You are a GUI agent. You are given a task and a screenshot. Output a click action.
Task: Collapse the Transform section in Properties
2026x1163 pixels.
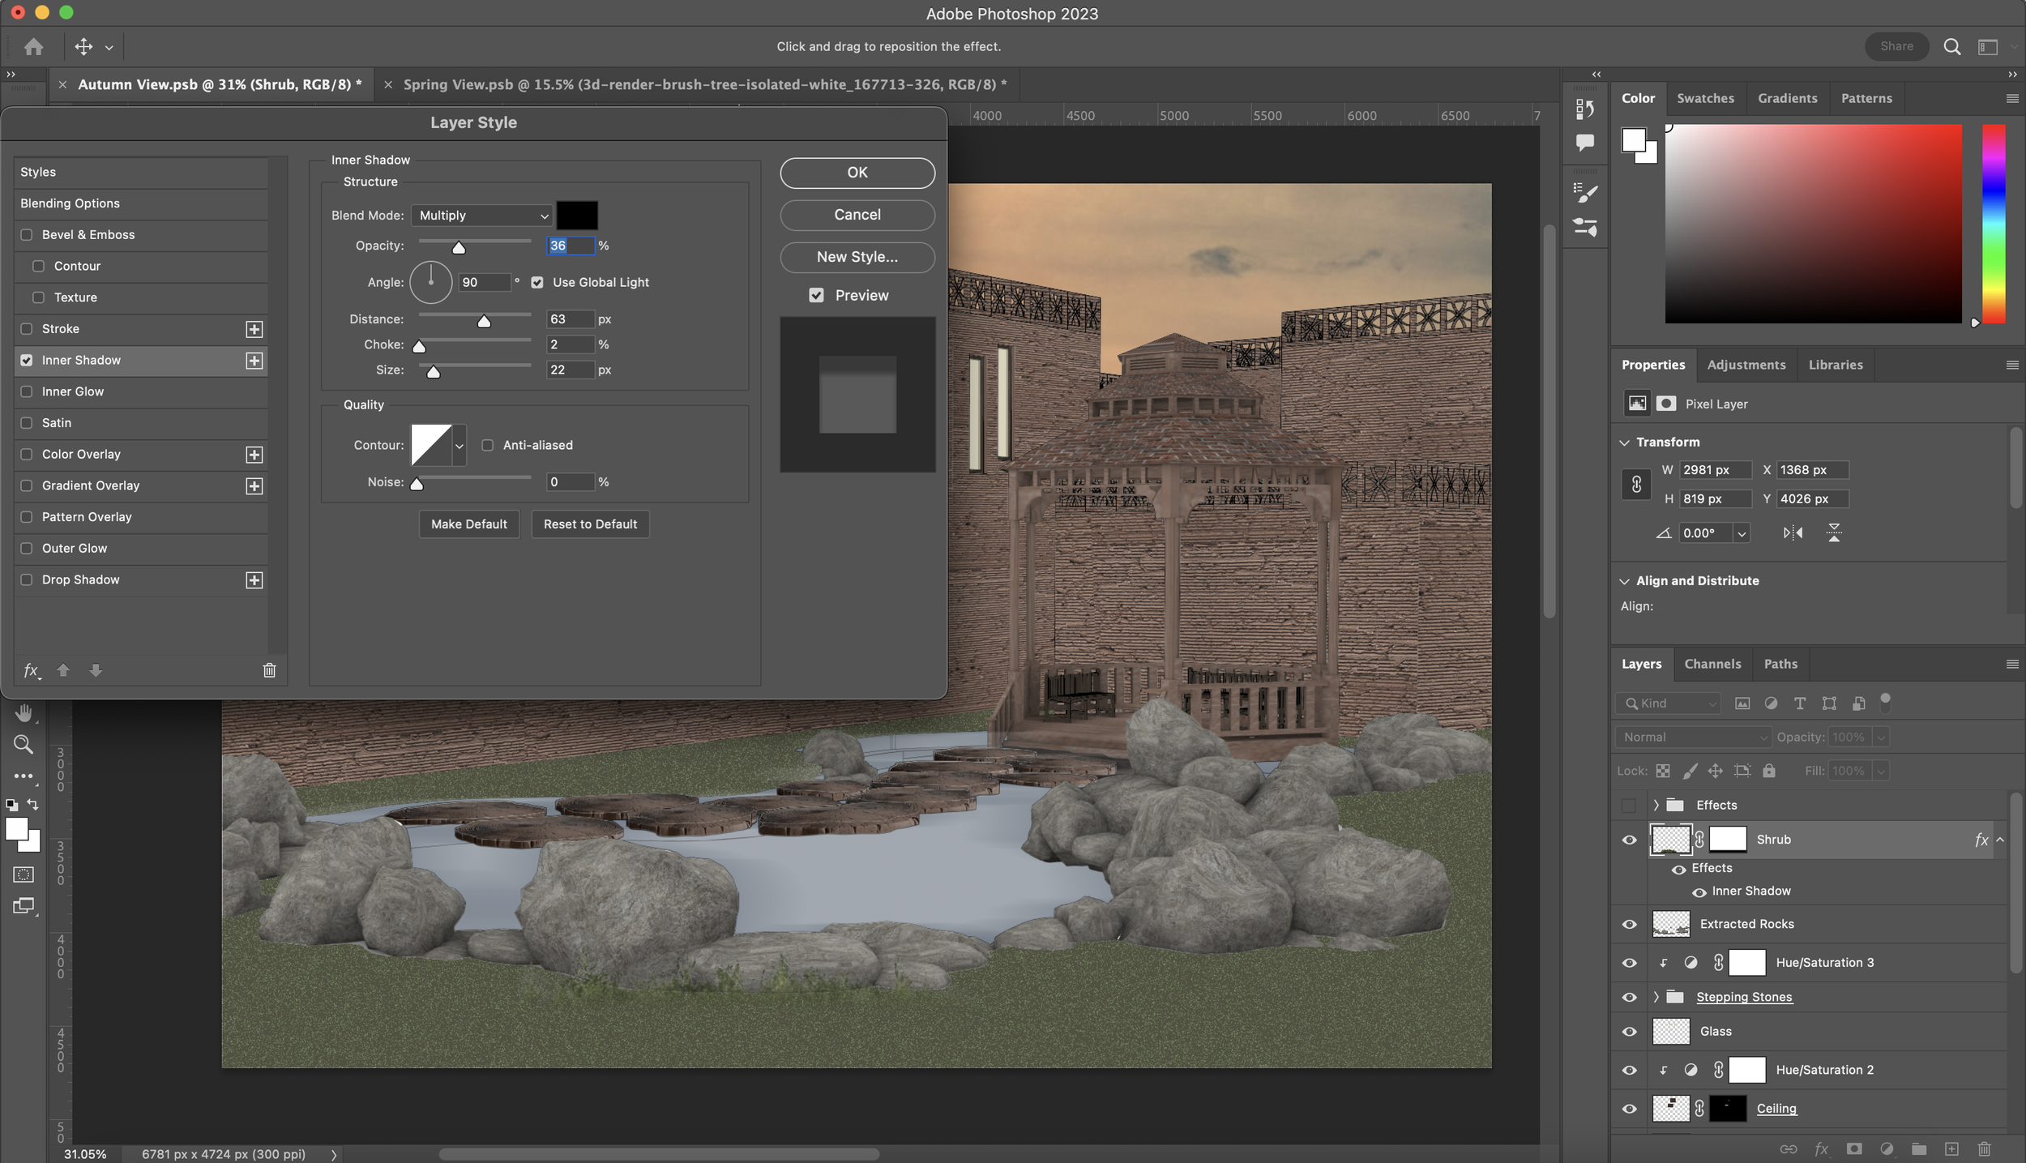[x=1624, y=443]
